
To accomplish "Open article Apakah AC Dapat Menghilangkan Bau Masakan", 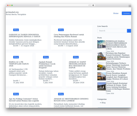I will tap(77, 65).
